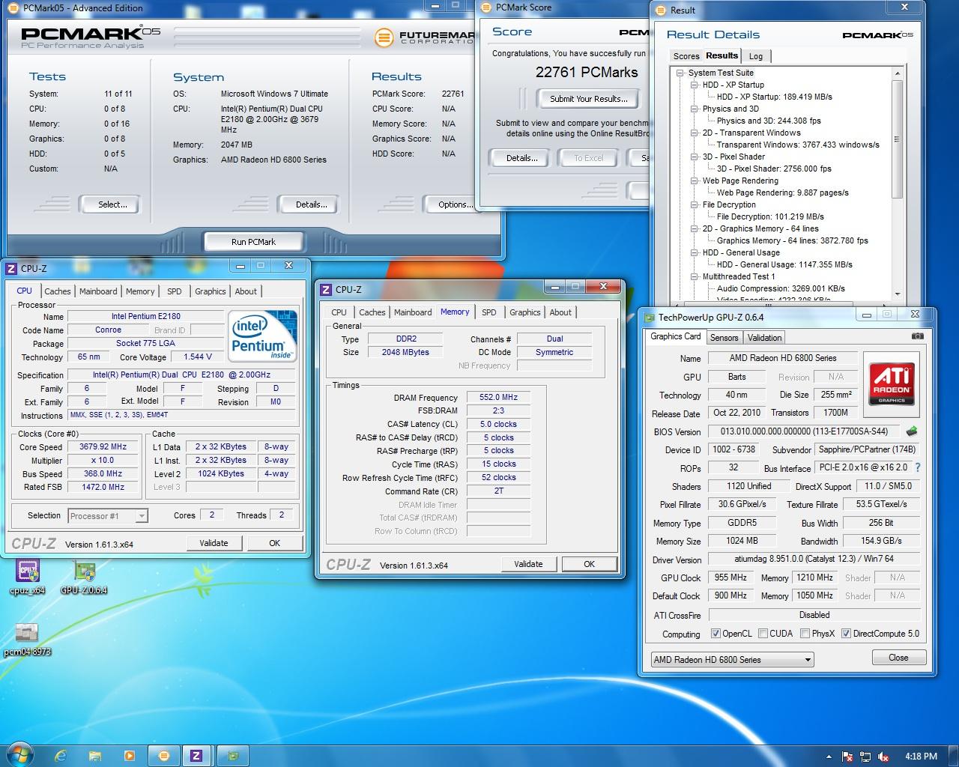959x767 pixels.
Task: Open the GPU-Z 0.6.4 desktop icon
Action: click(x=84, y=577)
